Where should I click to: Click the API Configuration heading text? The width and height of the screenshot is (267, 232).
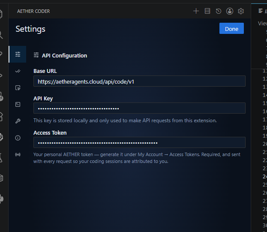coord(64,55)
